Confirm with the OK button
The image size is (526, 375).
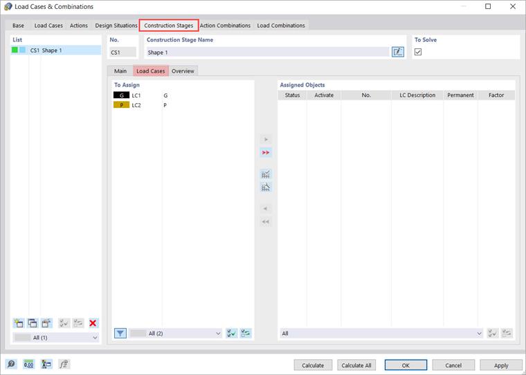coord(406,365)
